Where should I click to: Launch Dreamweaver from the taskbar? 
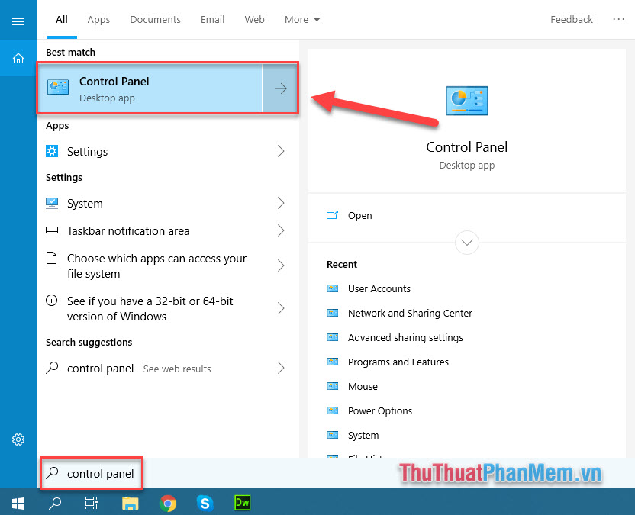coord(242,503)
